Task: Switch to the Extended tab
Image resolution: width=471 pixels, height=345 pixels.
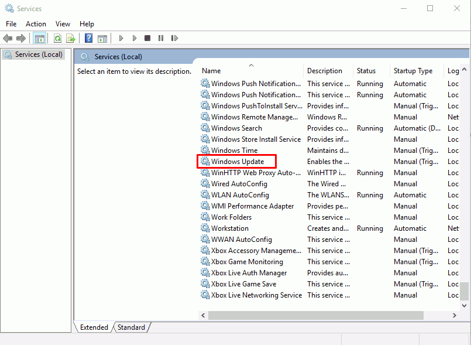Action: pyautogui.click(x=94, y=327)
